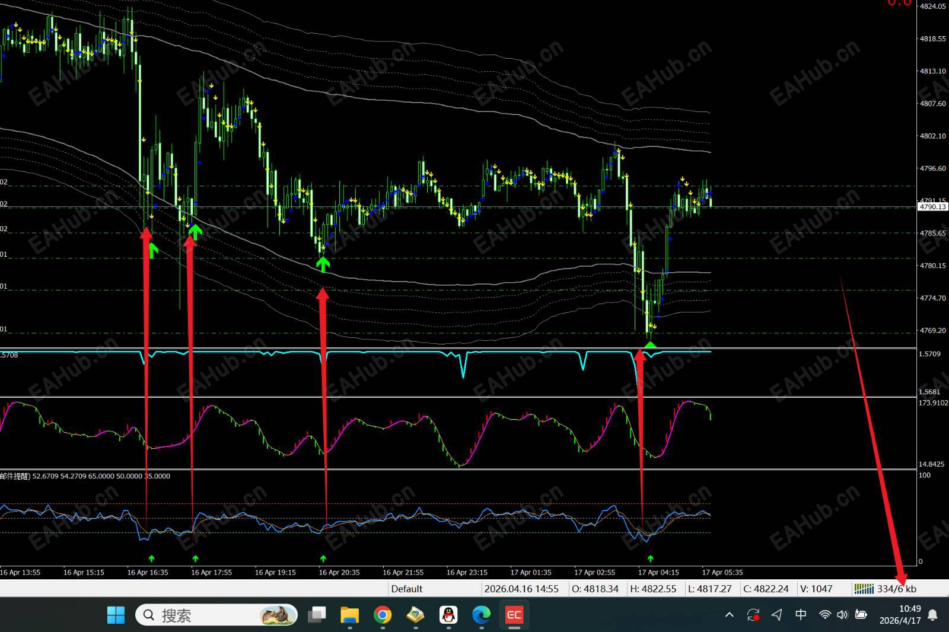Screen dimensions: 949x632
Task: Expand the hidden tray icons chevron
Action: 730,615
